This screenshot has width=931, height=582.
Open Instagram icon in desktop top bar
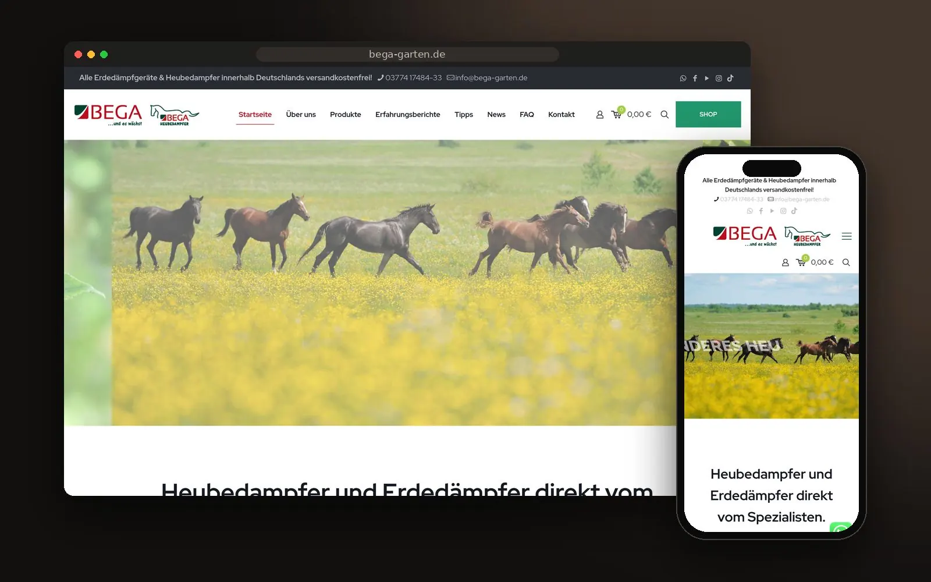click(x=719, y=78)
